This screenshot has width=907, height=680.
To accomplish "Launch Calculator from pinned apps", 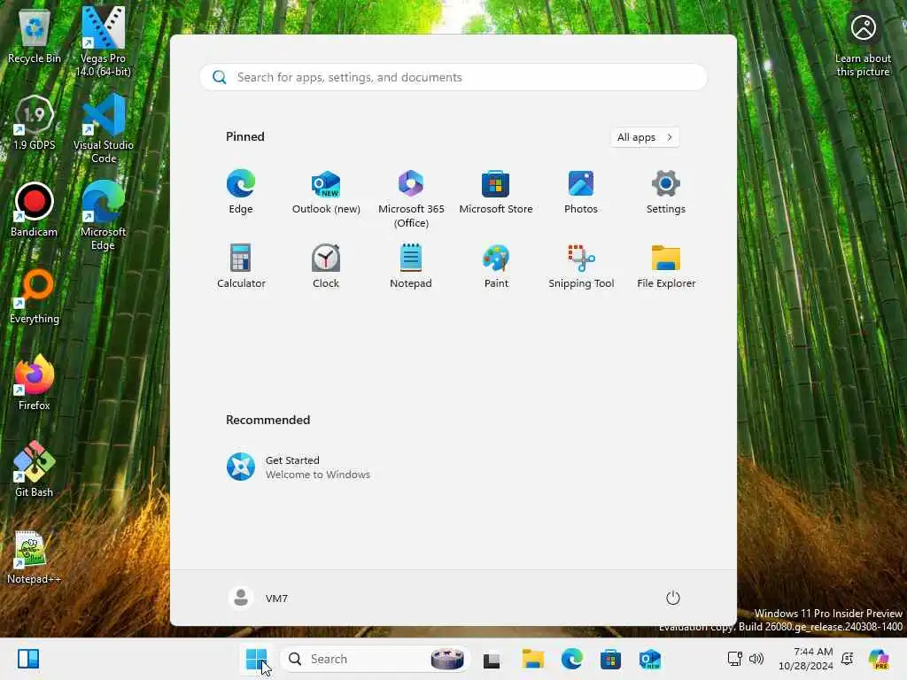I will [x=241, y=266].
